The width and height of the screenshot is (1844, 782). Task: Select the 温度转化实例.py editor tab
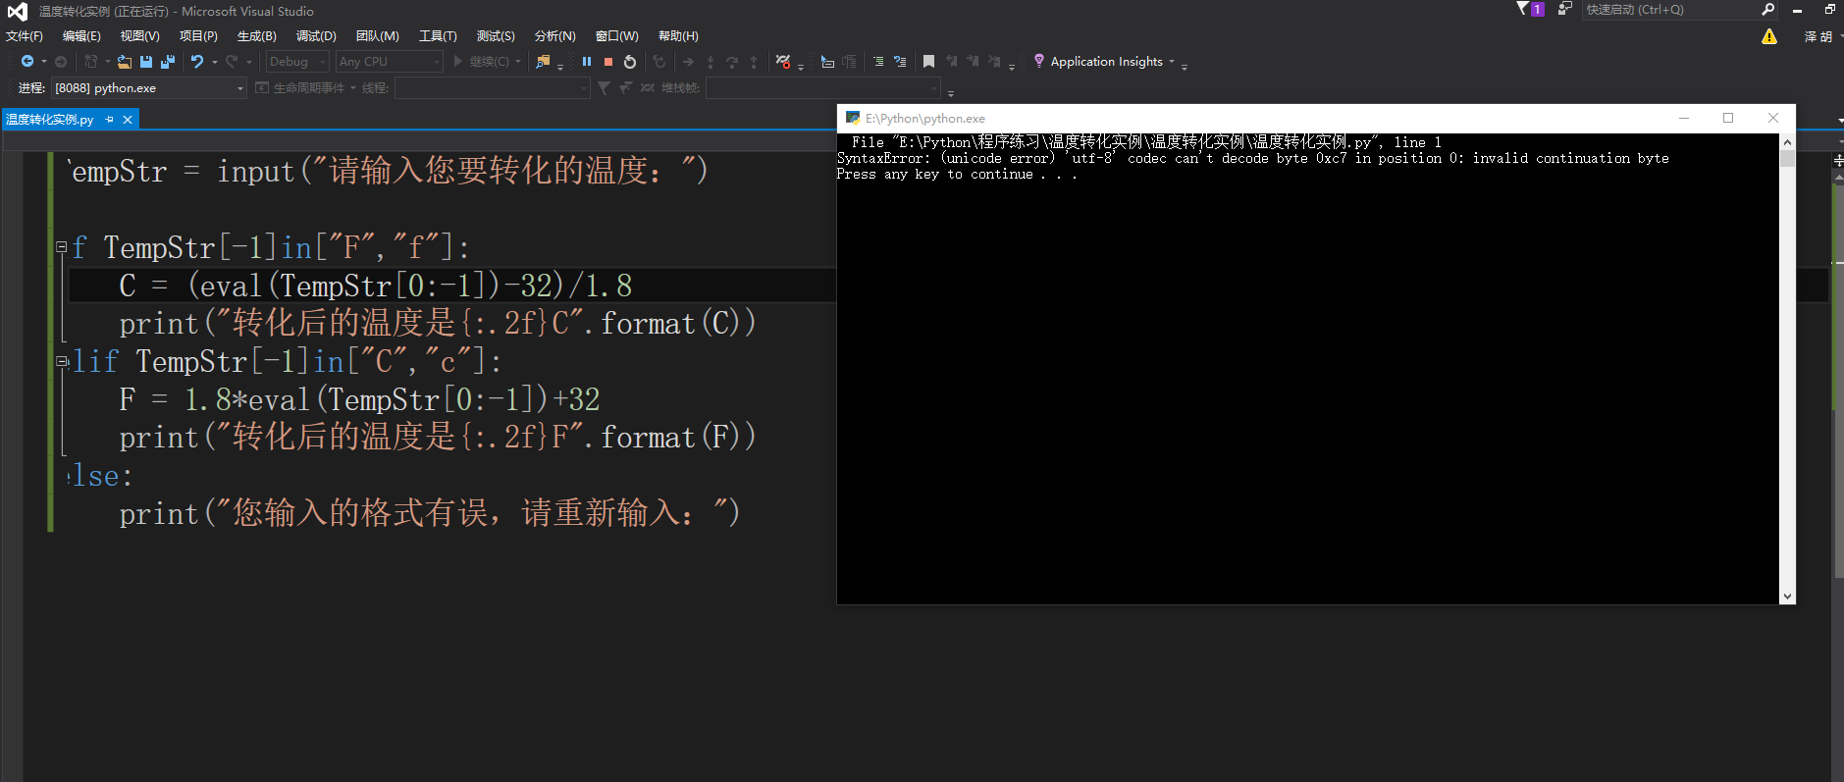pos(50,120)
